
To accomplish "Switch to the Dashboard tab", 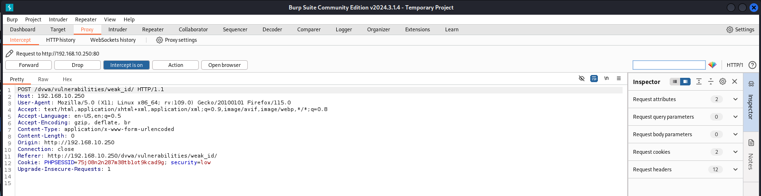I will pos(23,29).
